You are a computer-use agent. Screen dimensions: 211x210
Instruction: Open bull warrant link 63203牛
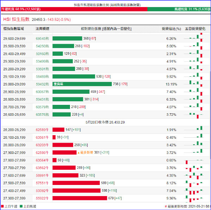coord(42,145)
